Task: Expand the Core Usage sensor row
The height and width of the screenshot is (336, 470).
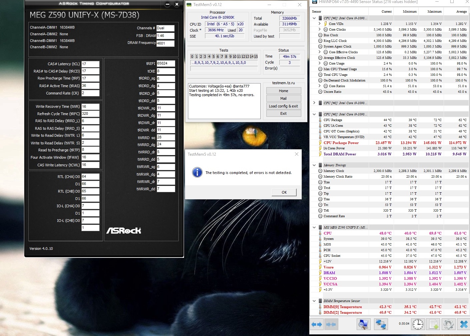Action: coord(320,64)
